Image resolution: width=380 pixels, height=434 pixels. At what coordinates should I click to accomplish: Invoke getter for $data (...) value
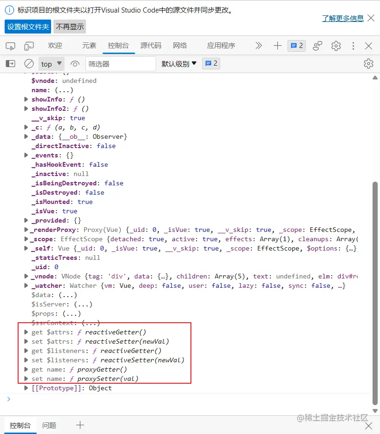click(x=68, y=295)
